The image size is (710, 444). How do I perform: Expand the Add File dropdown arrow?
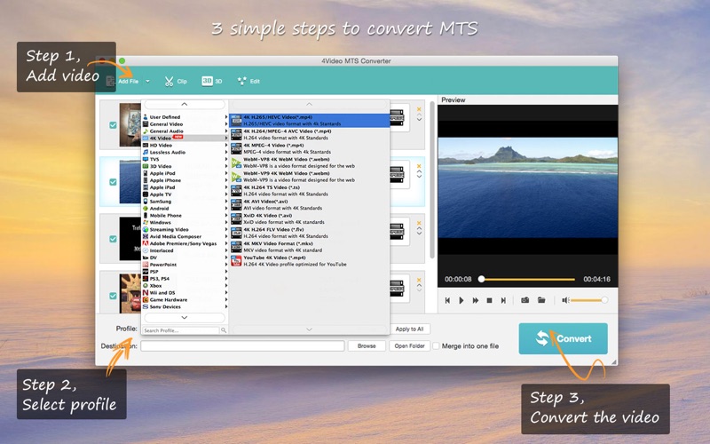[x=147, y=82]
